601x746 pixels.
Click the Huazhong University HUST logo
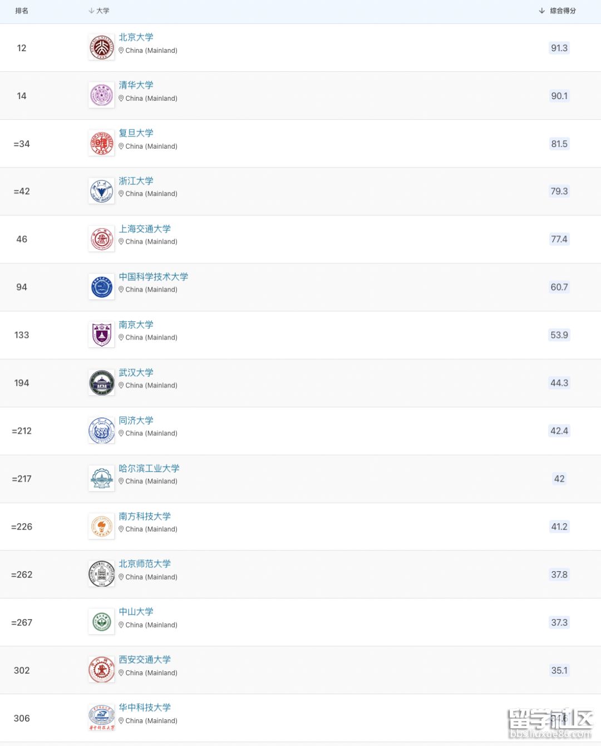coord(102,718)
